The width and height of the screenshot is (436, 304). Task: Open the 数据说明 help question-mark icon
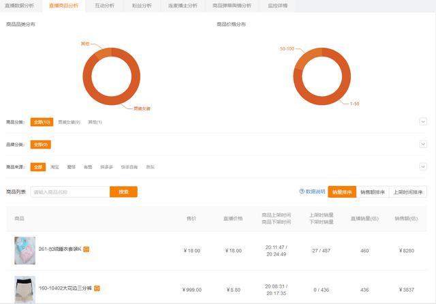[x=302, y=192]
